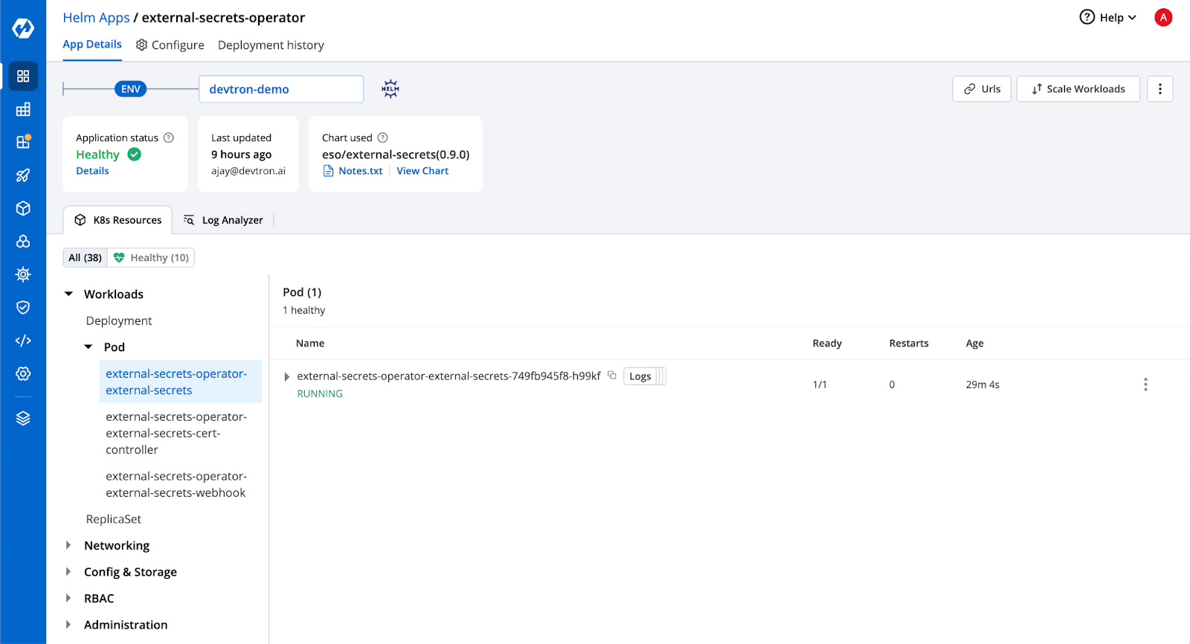
Task: Click the Name column header
Action: coord(310,344)
